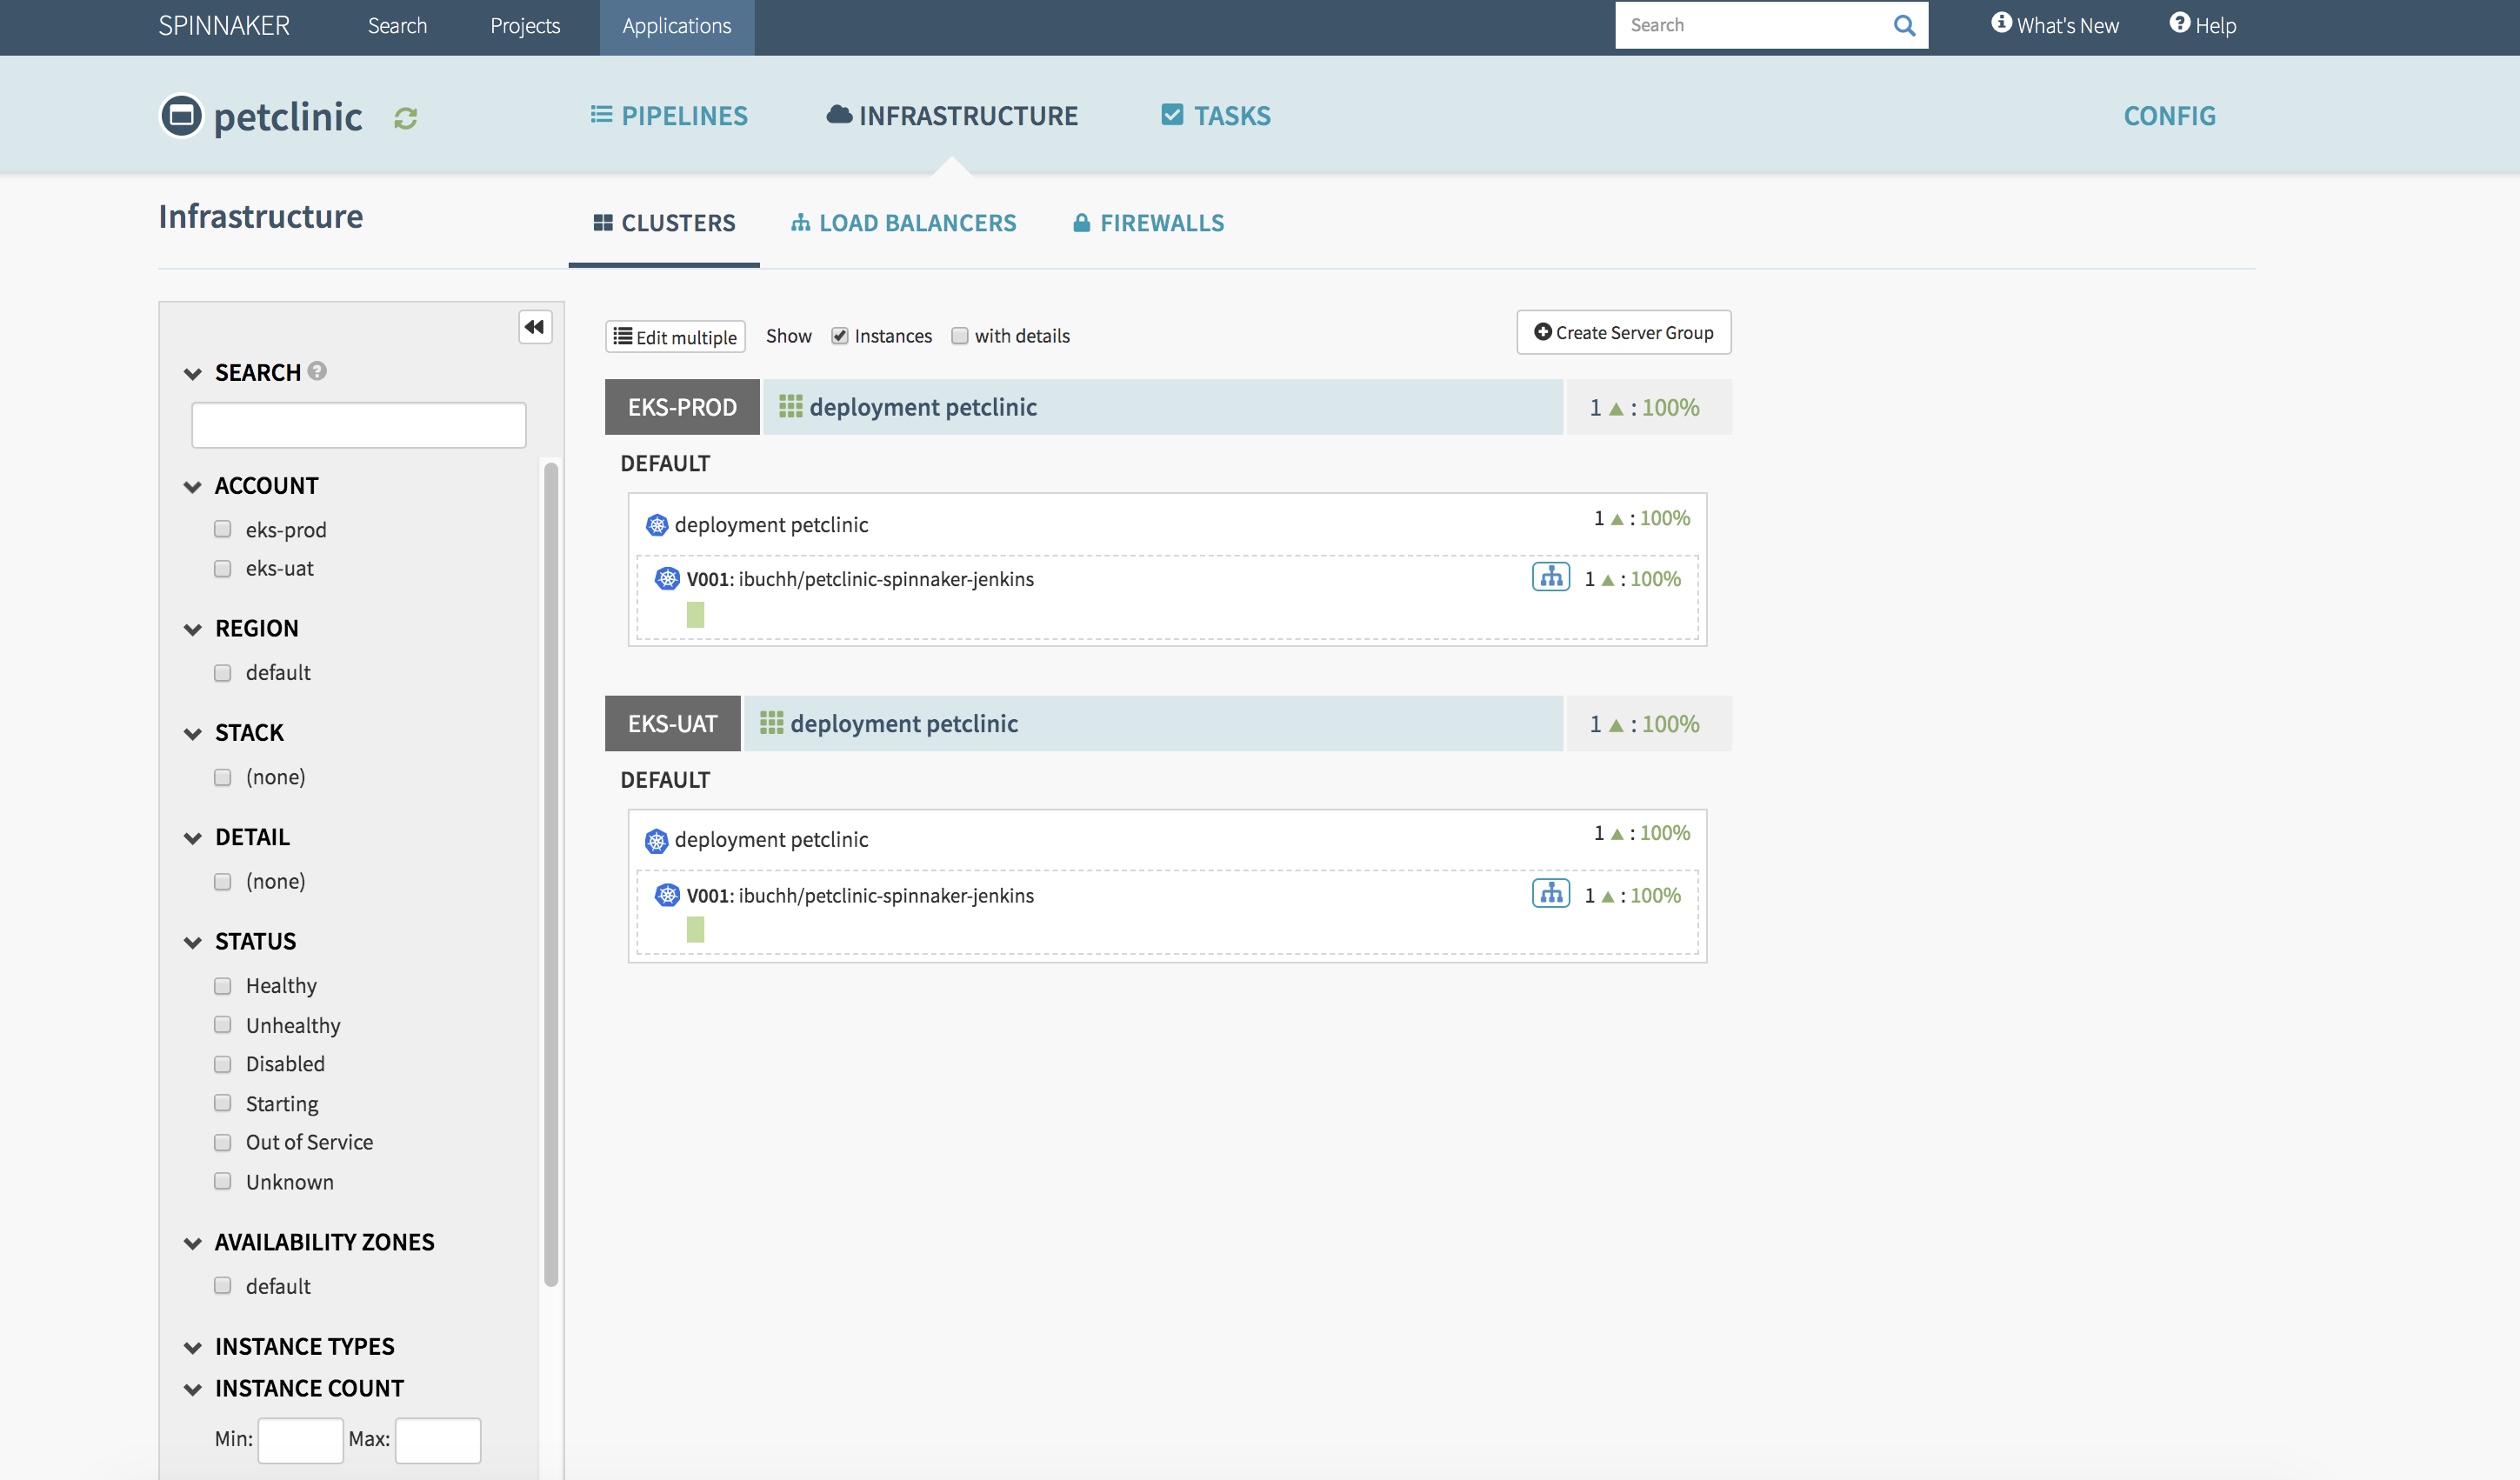The width and height of the screenshot is (2520, 1480).
Task: Select green instance square in EKS-UAT server group
Action: point(695,930)
